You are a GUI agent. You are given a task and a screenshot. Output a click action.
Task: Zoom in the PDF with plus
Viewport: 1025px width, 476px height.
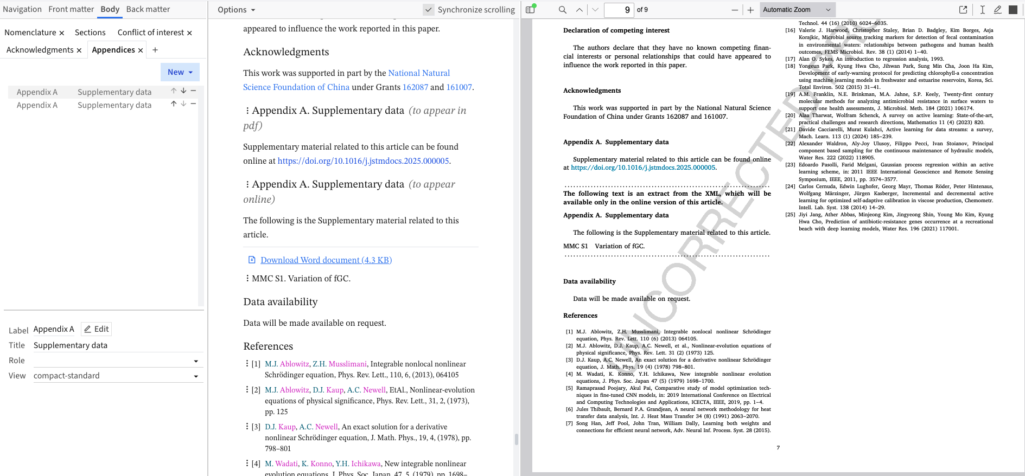pyautogui.click(x=750, y=10)
